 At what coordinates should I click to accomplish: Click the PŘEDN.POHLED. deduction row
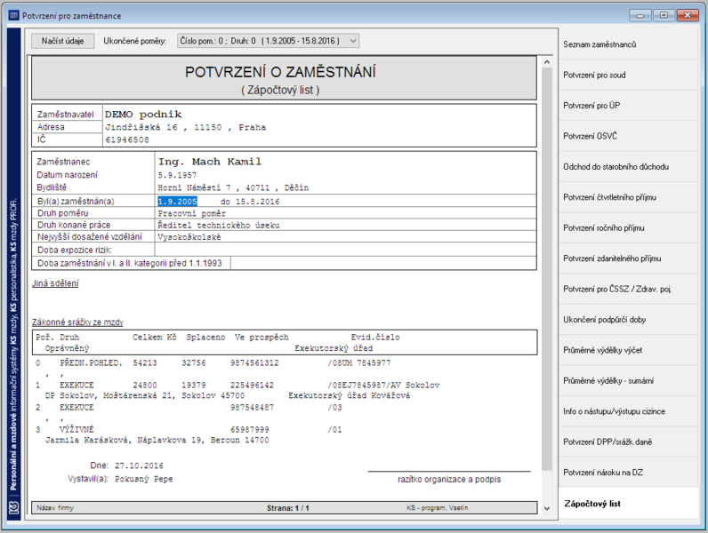[x=213, y=363]
